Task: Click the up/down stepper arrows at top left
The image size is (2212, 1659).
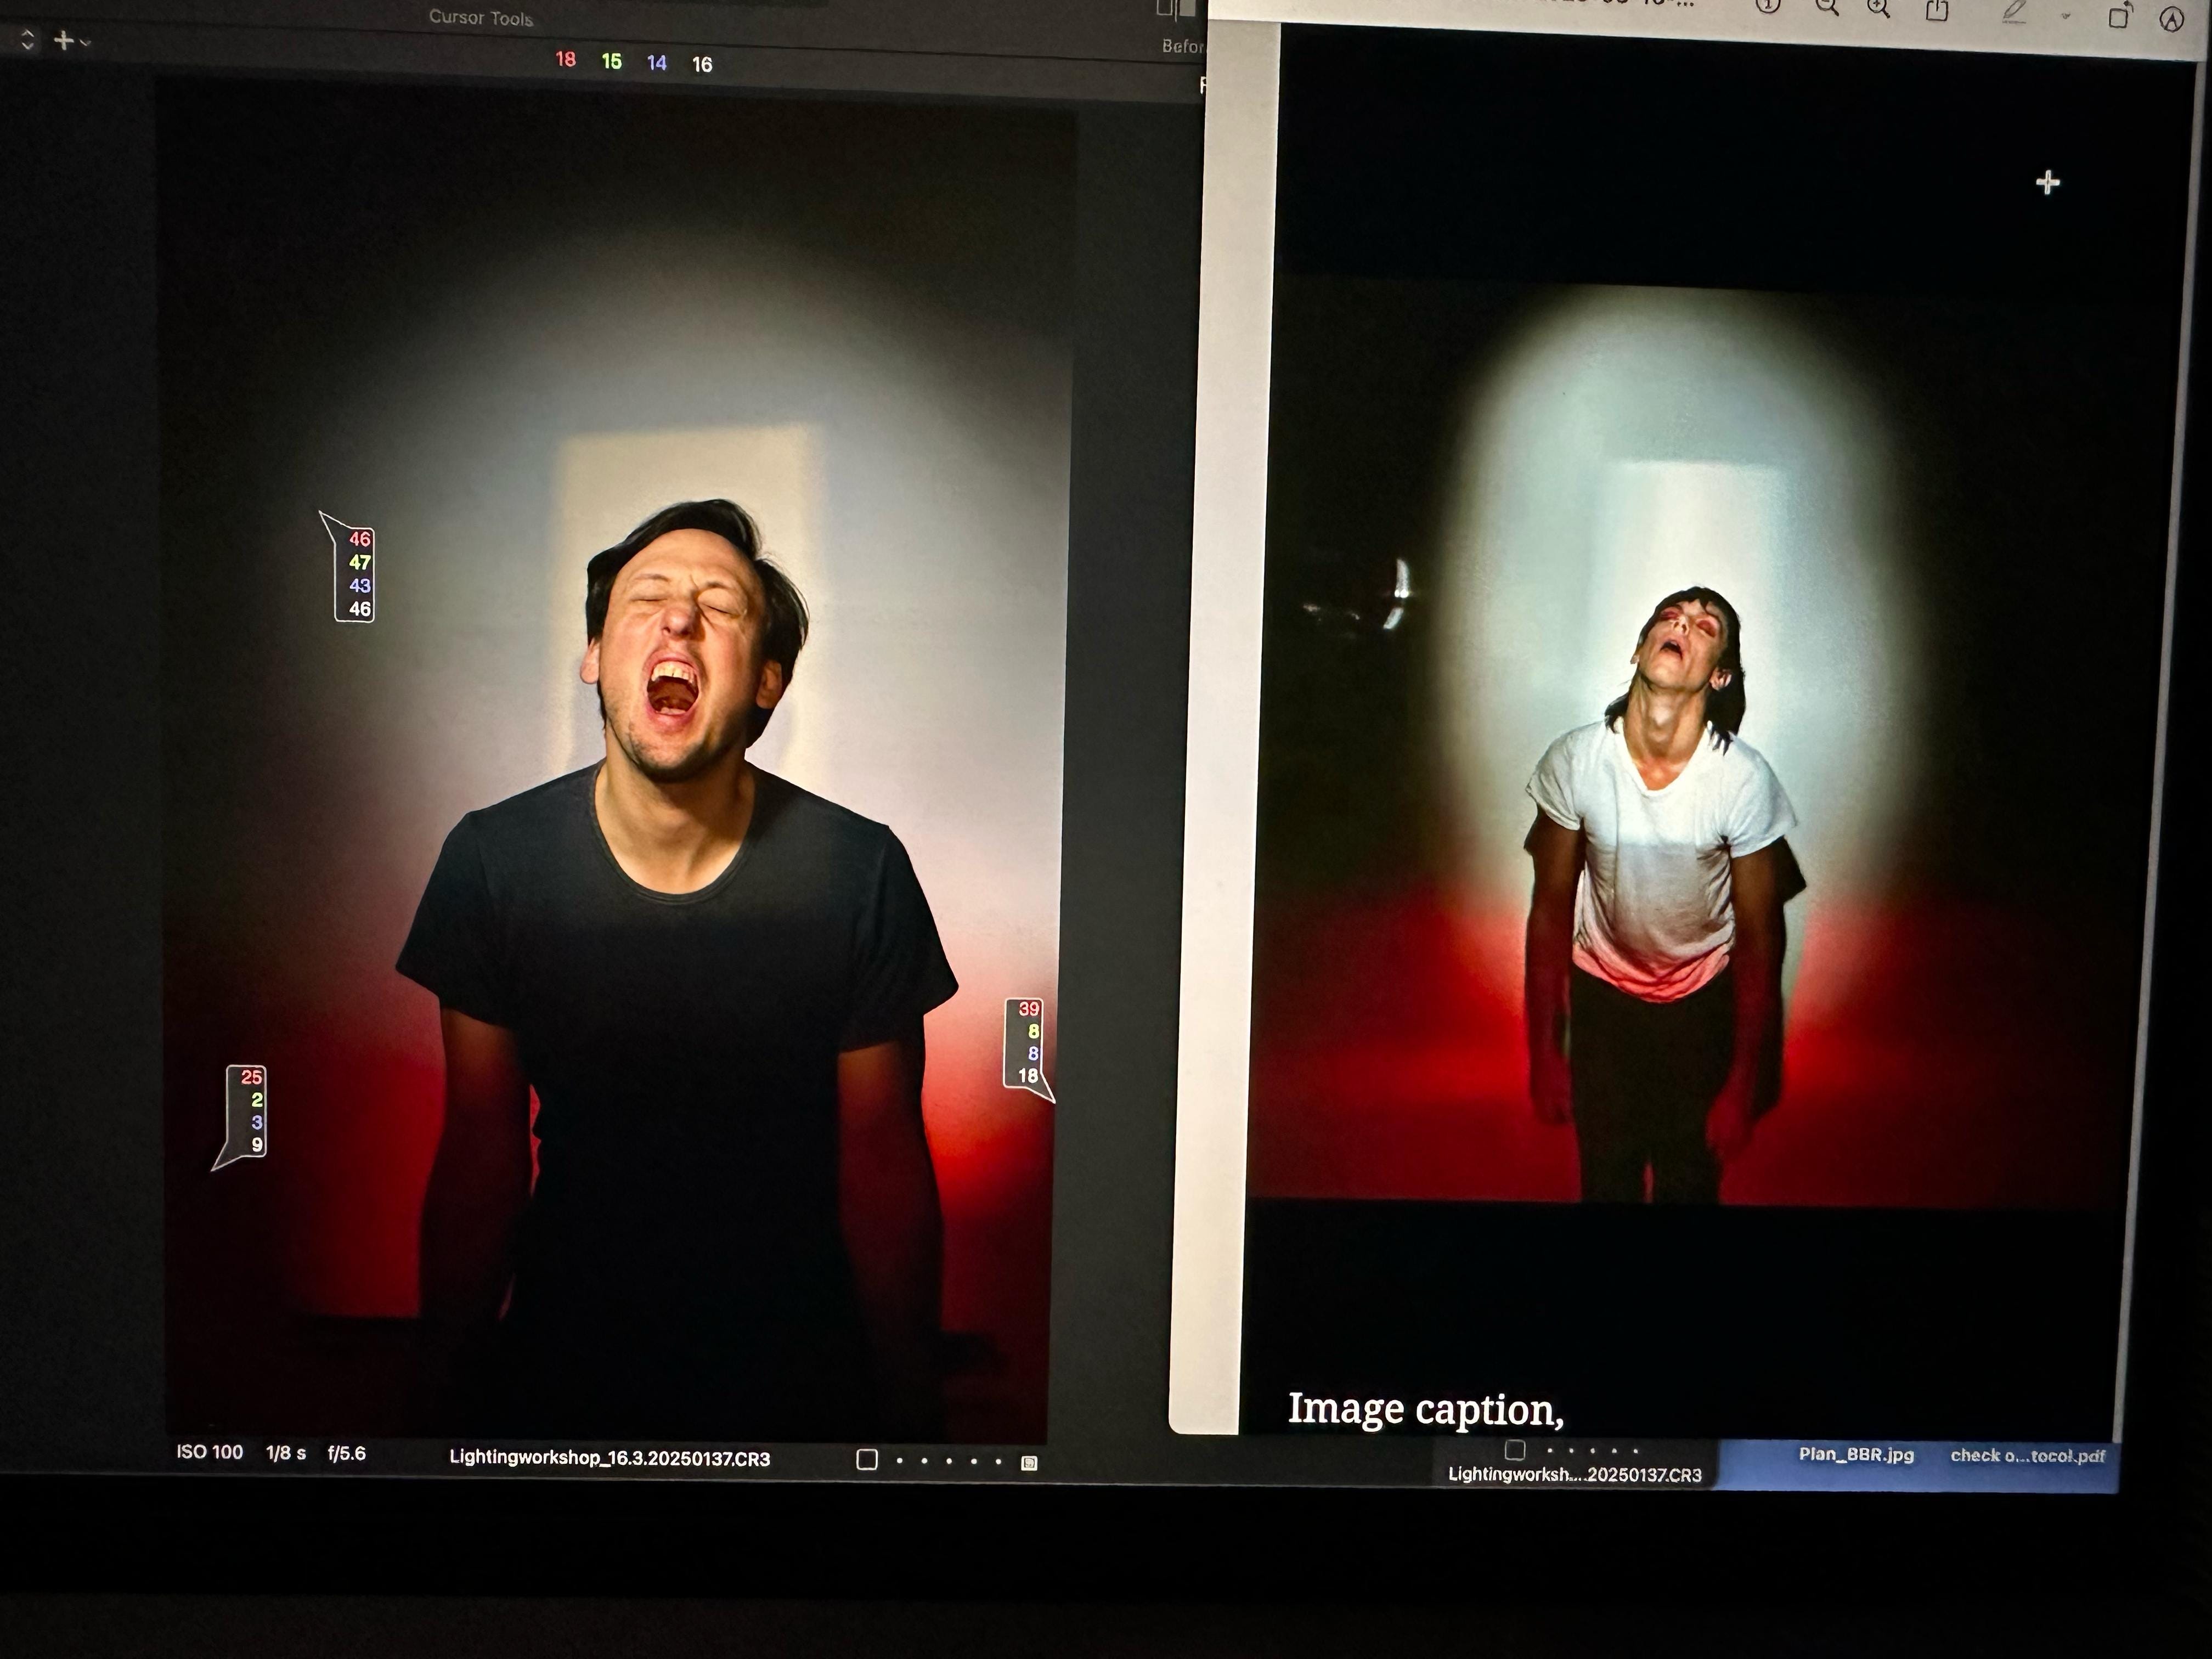Action: 27,40
